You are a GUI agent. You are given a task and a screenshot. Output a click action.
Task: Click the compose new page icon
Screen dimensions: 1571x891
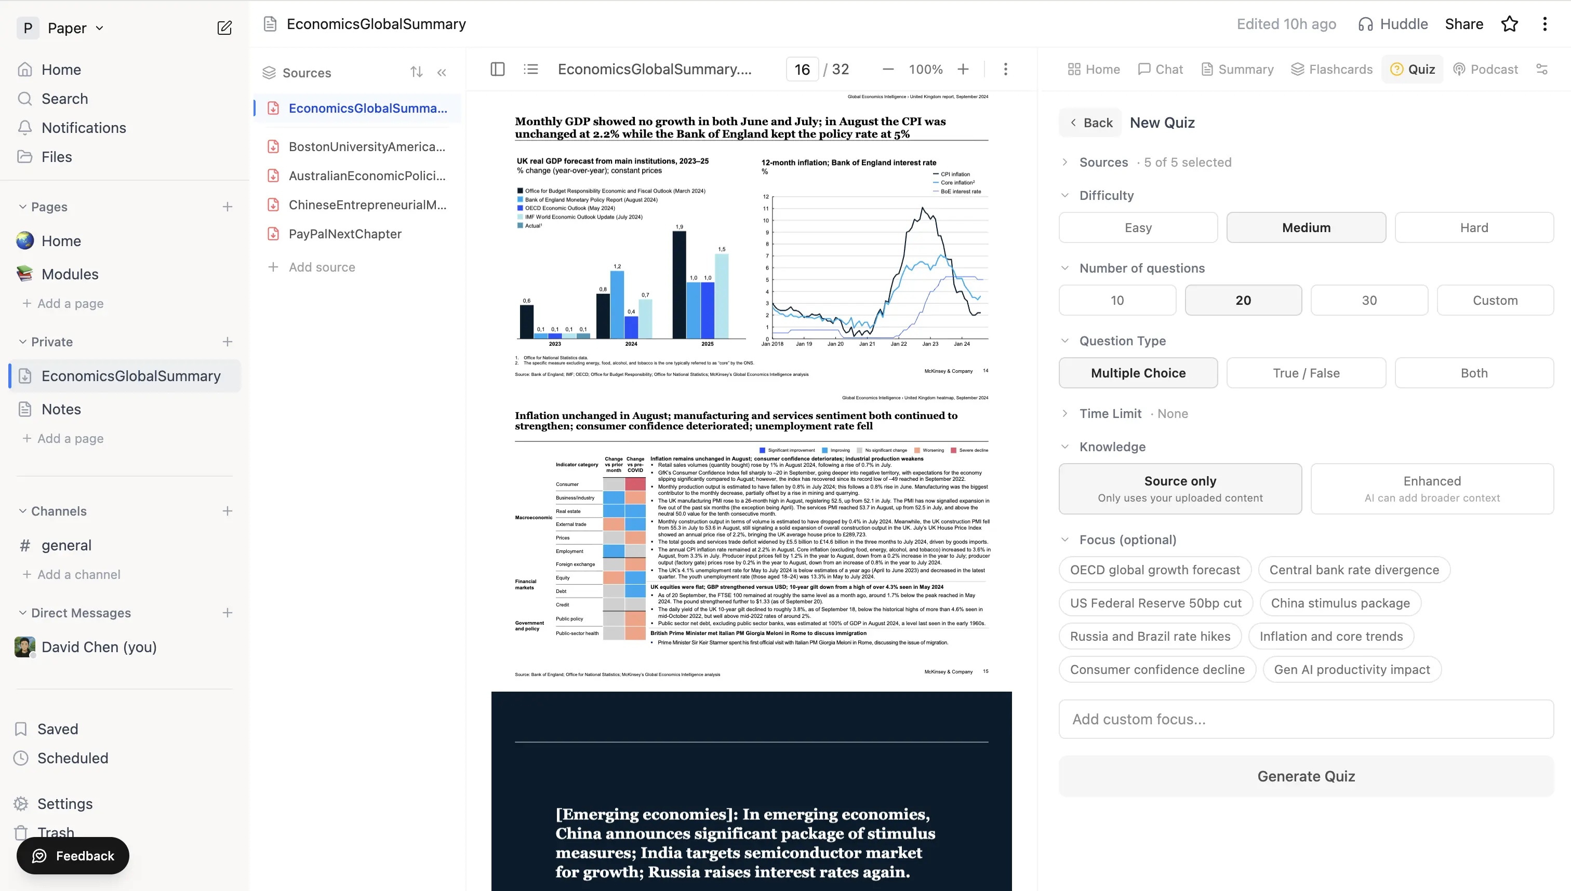coord(225,28)
